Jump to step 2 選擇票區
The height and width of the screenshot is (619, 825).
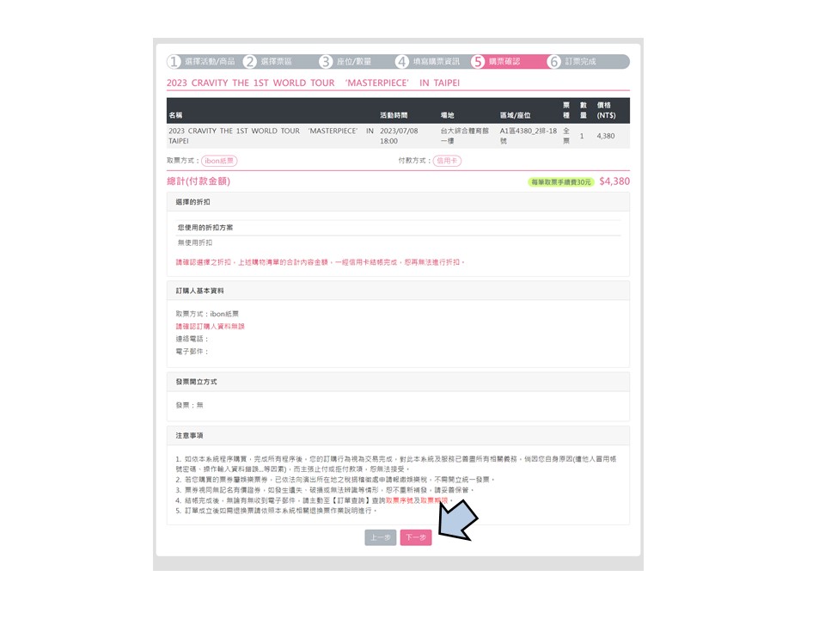[269, 62]
